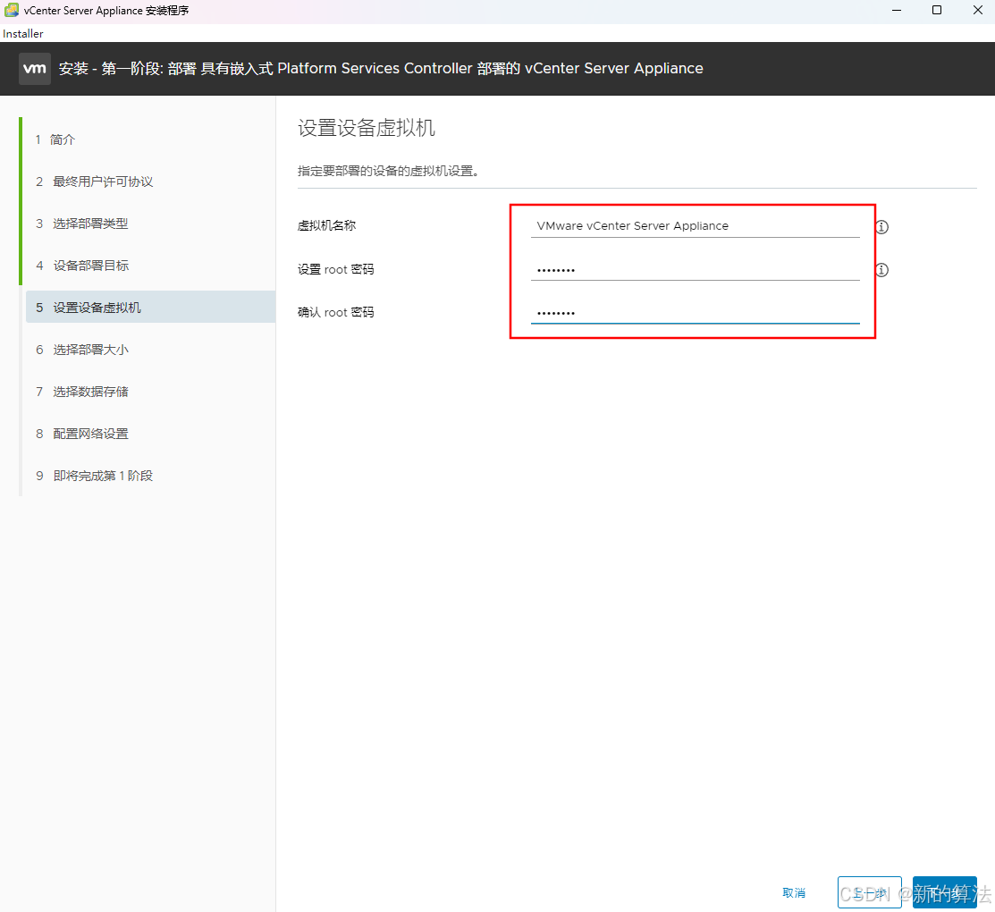Go to step 3 选择部署类型
The height and width of the screenshot is (912, 995).
(x=82, y=224)
